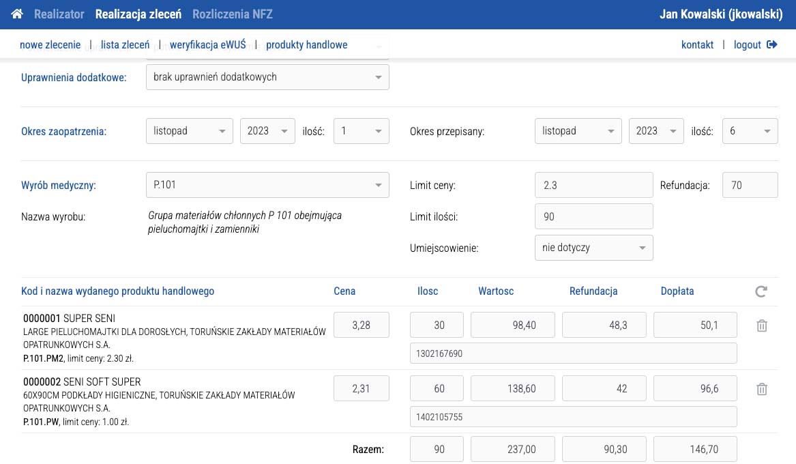Click the 'kontakt' link

(x=697, y=45)
